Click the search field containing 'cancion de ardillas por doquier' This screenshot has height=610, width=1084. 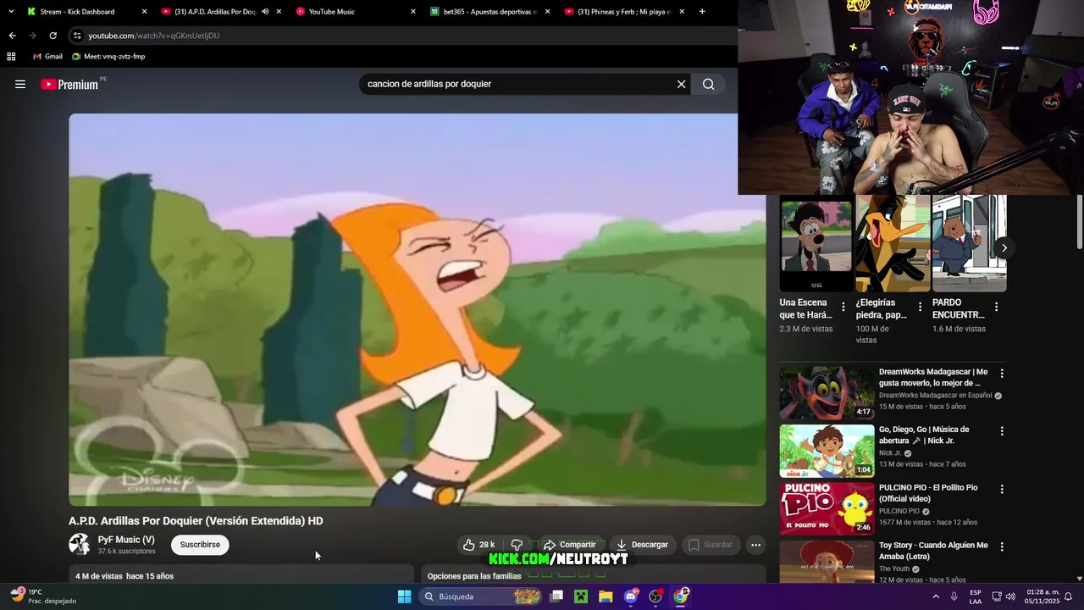pyautogui.click(x=517, y=84)
